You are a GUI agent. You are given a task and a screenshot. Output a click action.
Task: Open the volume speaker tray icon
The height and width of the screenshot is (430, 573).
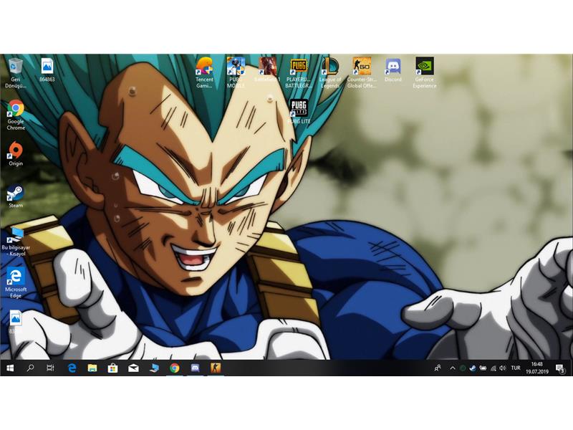pos(503,368)
